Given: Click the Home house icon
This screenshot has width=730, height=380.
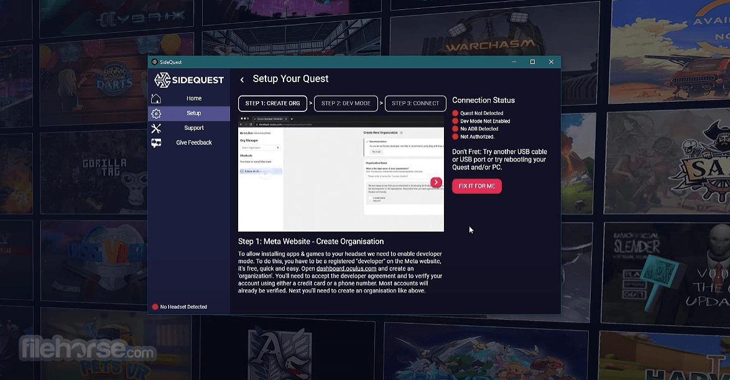Looking at the screenshot, I should [x=156, y=98].
